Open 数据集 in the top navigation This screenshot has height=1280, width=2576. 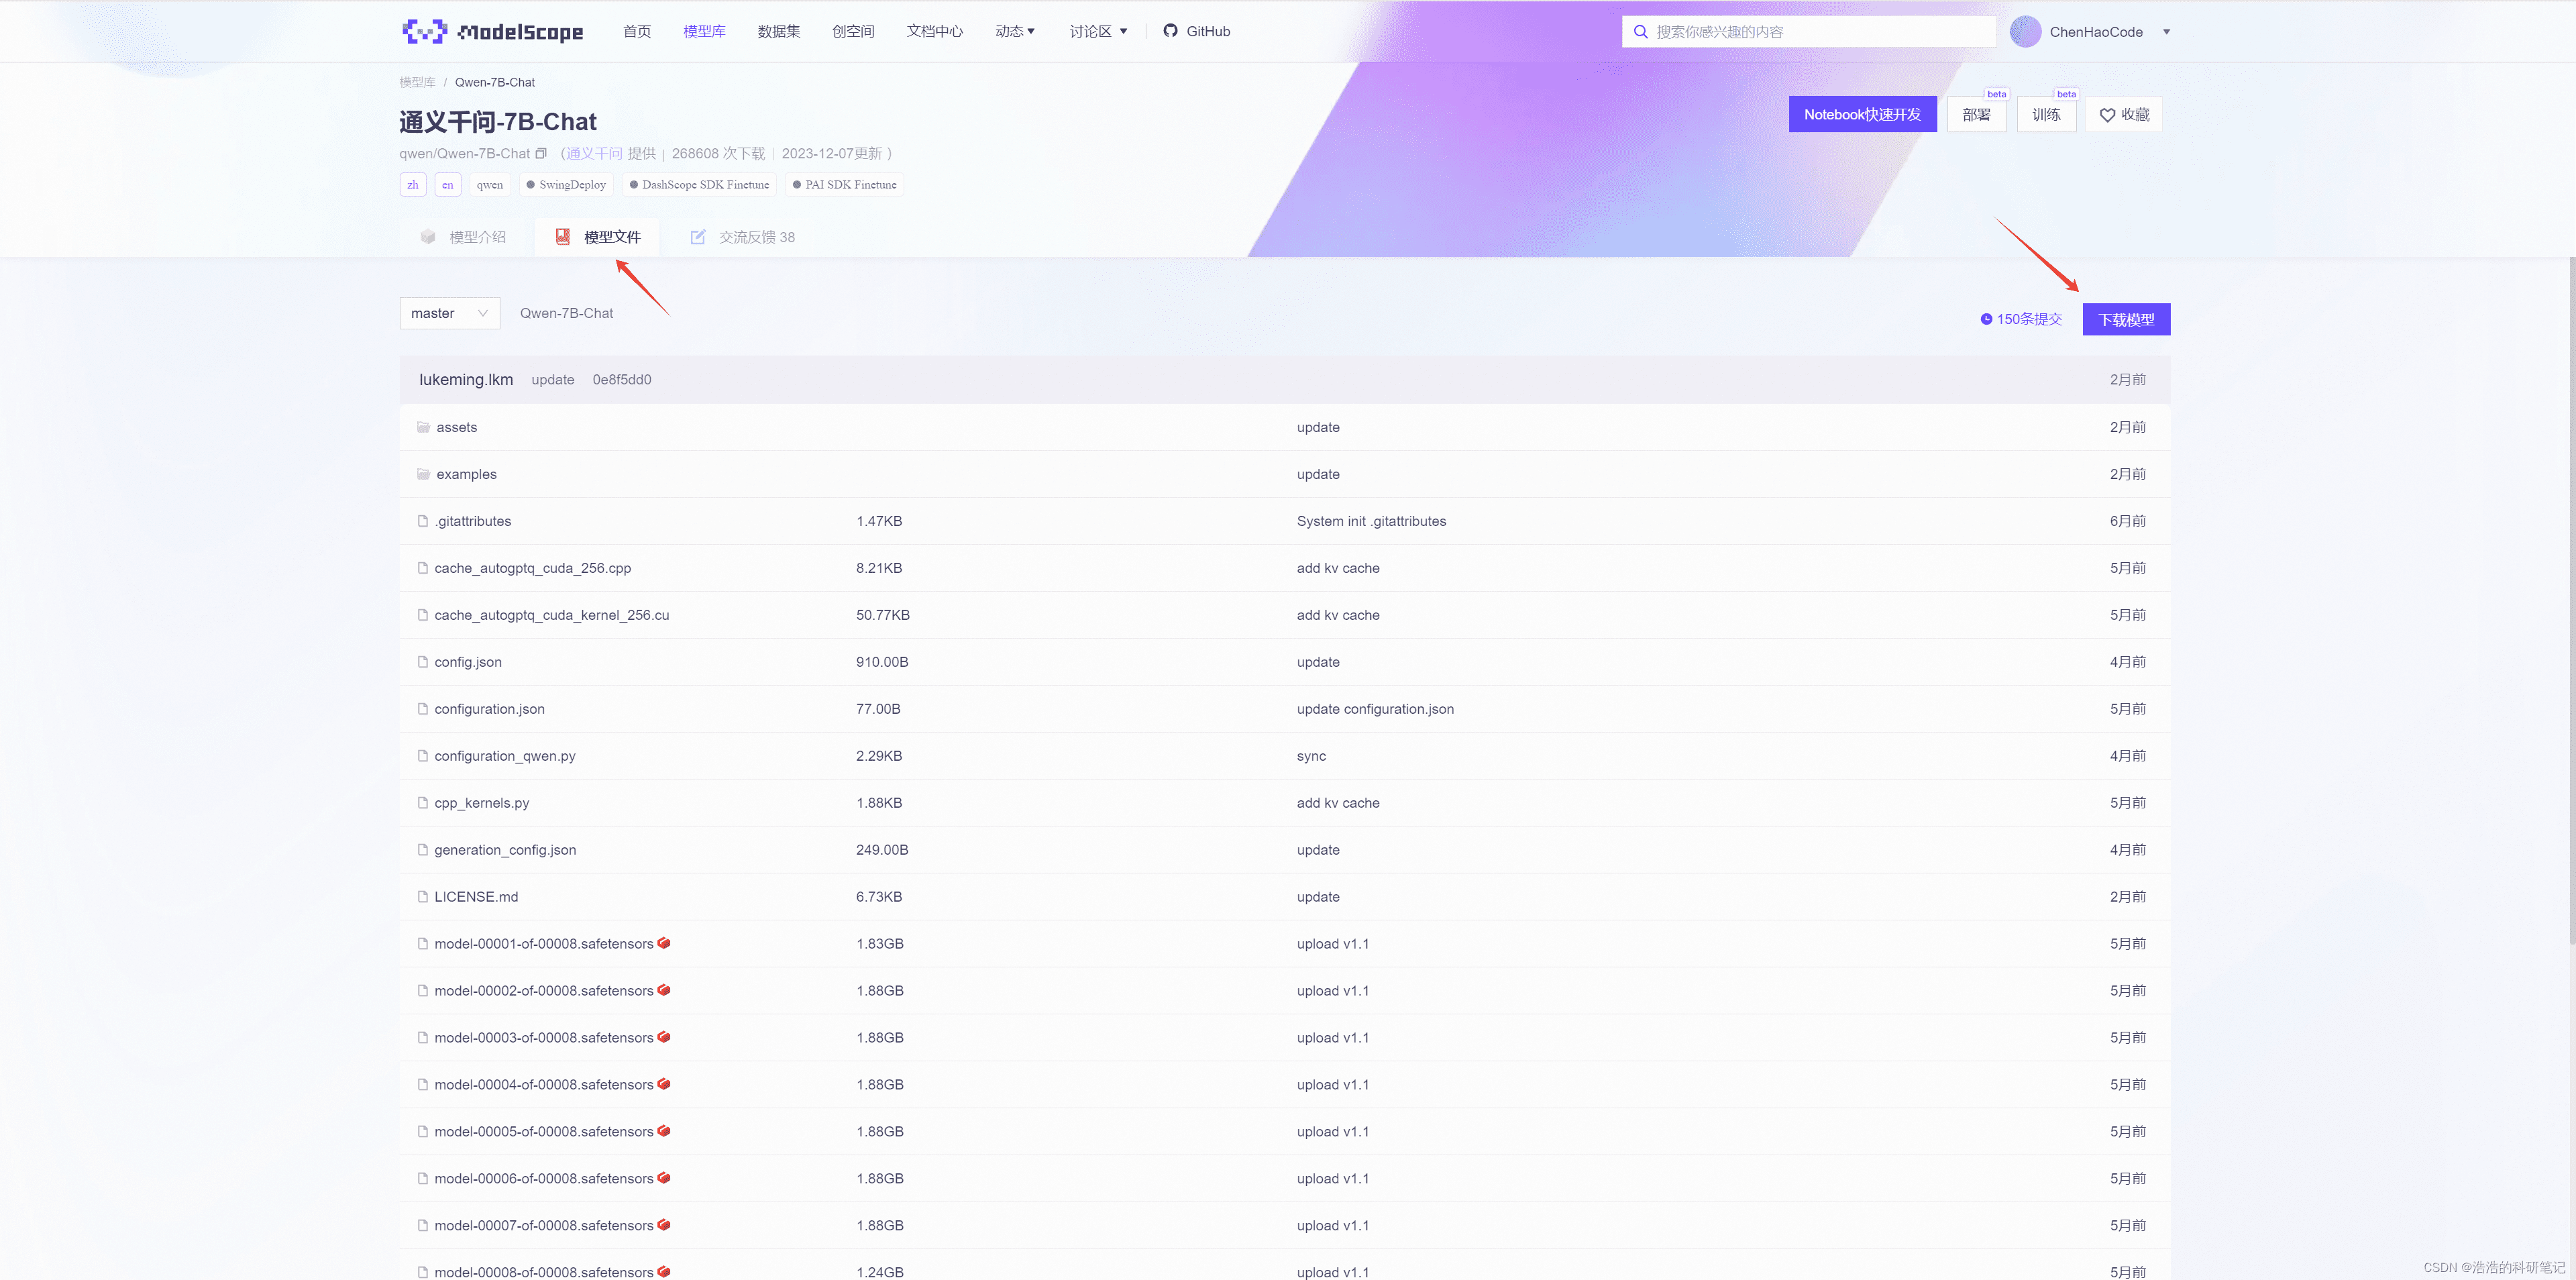778,31
